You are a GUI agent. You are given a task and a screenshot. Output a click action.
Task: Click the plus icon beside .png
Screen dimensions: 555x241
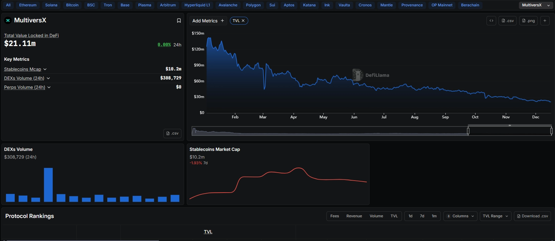point(545,21)
